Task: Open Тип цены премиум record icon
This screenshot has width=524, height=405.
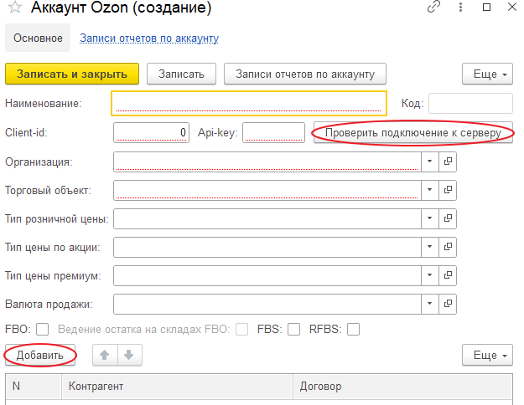Action: (448, 275)
